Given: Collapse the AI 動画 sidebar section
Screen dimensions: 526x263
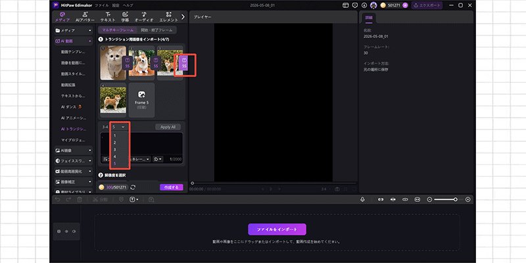Looking at the screenshot, I should coord(74,41).
